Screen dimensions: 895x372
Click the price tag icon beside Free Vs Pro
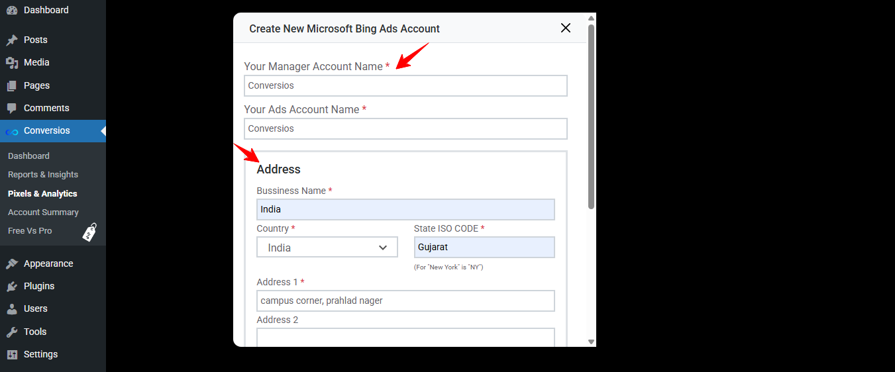click(x=89, y=232)
